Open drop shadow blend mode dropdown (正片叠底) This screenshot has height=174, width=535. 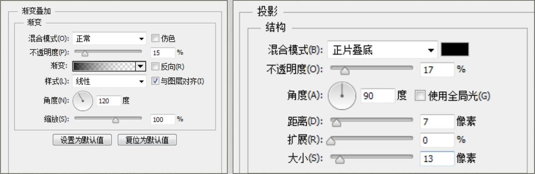pos(383,50)
